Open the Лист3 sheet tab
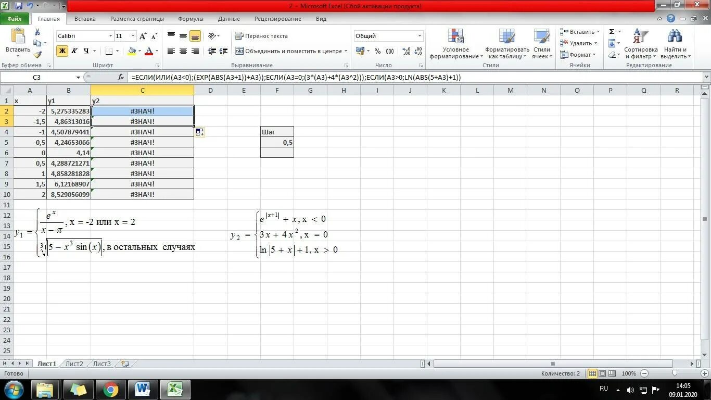711x400 pixels. pyautogui.click(x=101, y=364)
